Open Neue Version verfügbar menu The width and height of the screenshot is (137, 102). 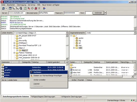point(51,5)
